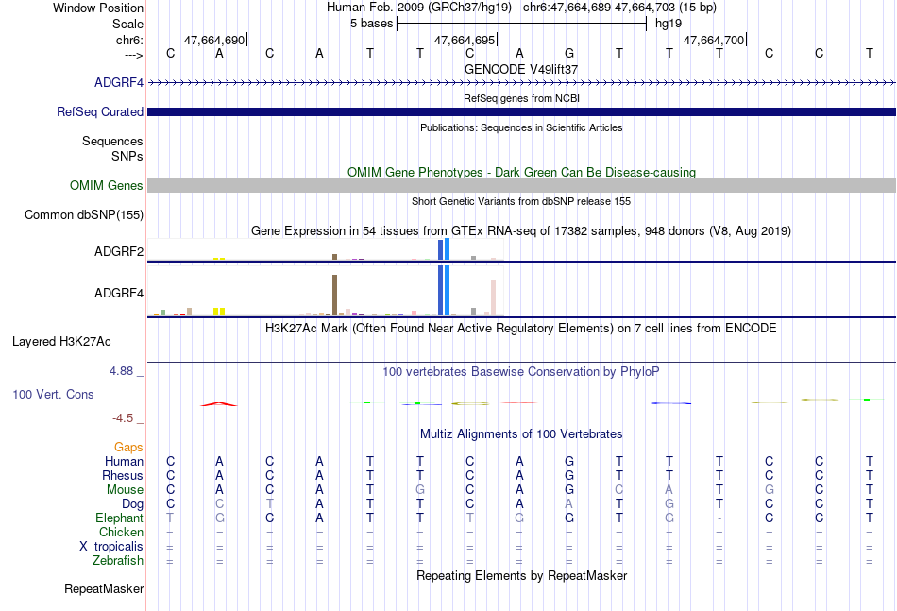Screen dimensions: 897x611
Task: Click the OMIM gray gene bar
Action: (521, 185)
